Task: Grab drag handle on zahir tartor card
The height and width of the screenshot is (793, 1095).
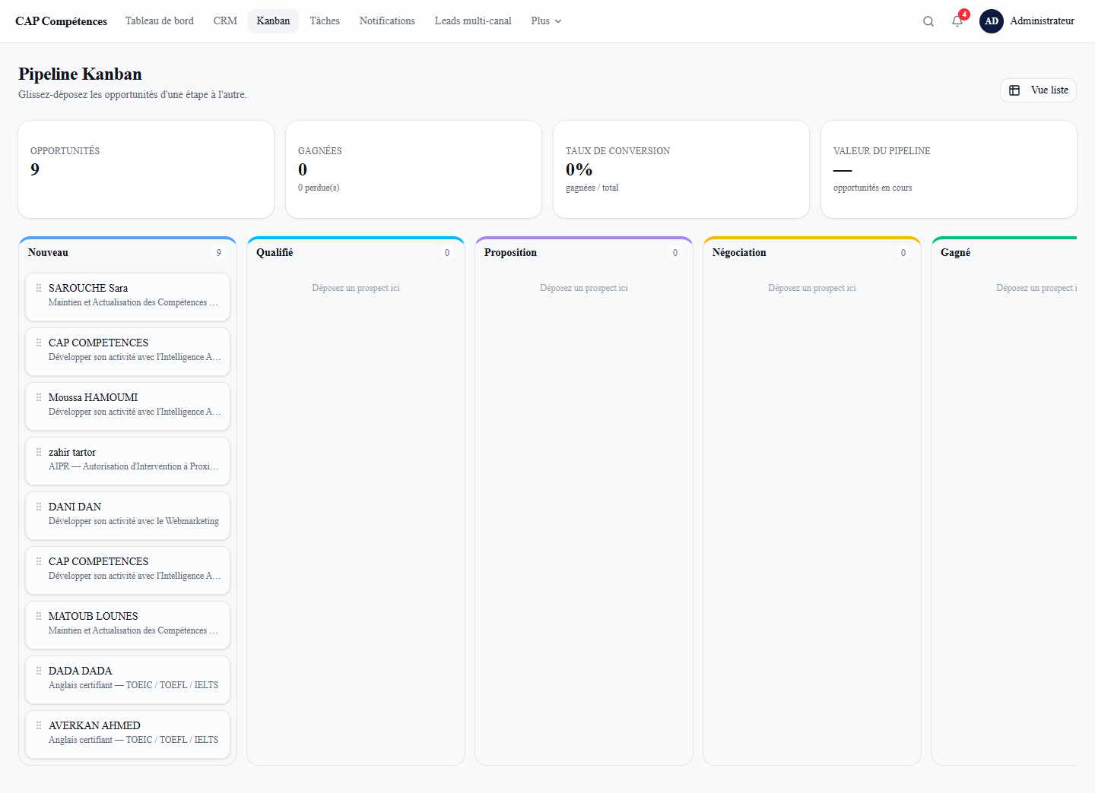Action: pyautogui.click(x=39, y=452)
